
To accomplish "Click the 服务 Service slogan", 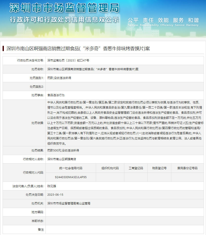I will [180, 22].
